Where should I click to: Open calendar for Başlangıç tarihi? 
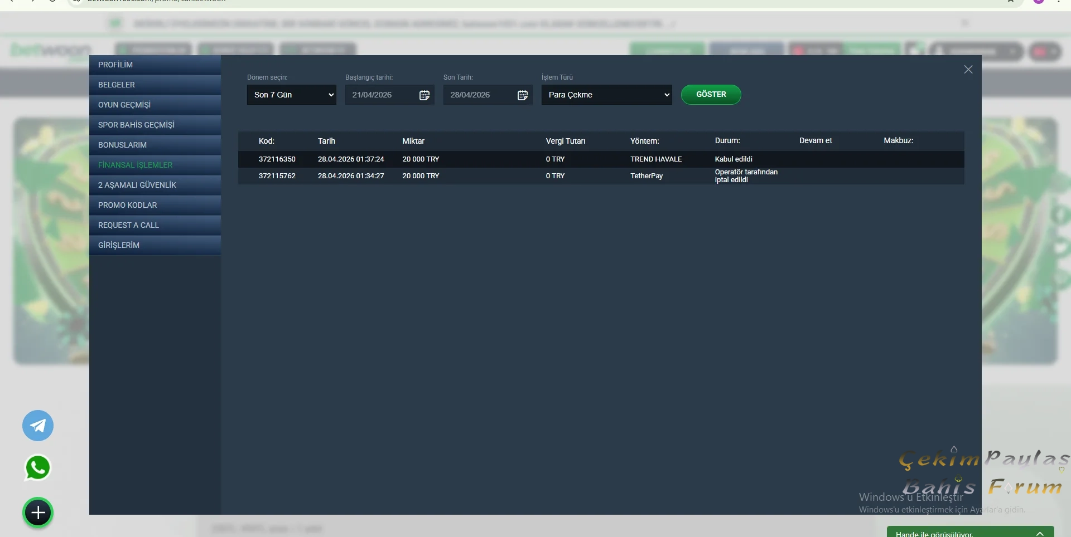(424, 95)
